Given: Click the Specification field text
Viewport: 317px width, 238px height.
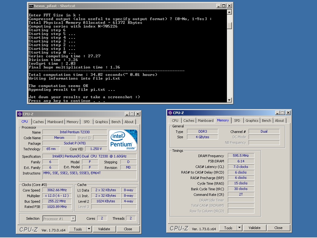Looking at the screenshot, I should (89, 156).
